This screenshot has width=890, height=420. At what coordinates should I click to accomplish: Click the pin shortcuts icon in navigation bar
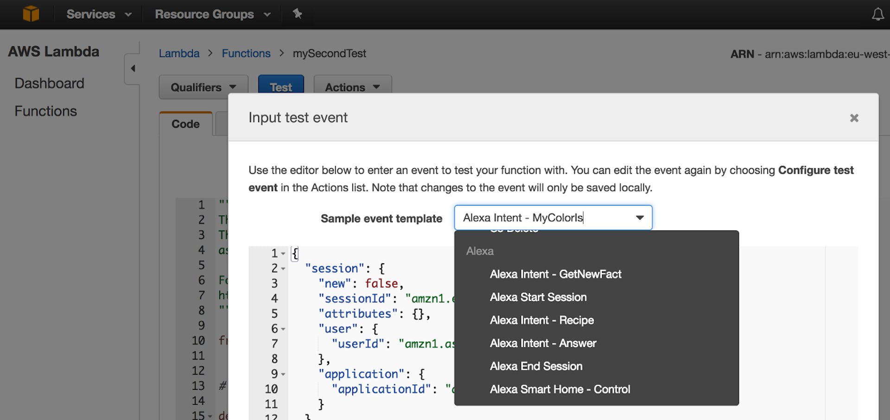297,14
